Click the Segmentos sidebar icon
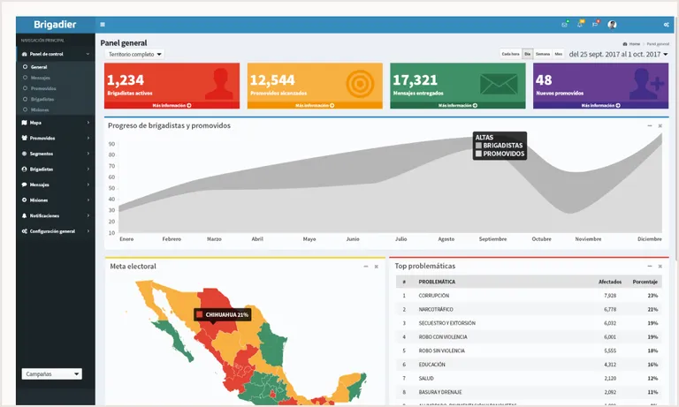This screenshot has height=407, width=679. coord(24,154)
